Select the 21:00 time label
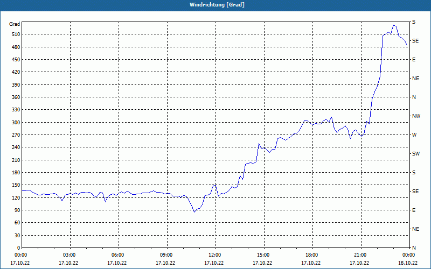Image resolution: width=431 pixels, height=269 pixels. [359, 254]
